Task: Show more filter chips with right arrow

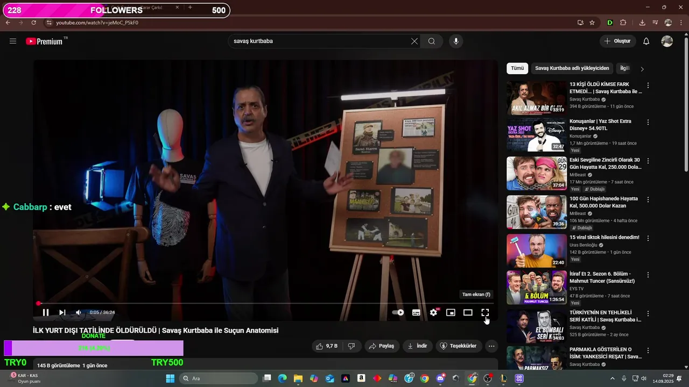Action: click(642, 69)
